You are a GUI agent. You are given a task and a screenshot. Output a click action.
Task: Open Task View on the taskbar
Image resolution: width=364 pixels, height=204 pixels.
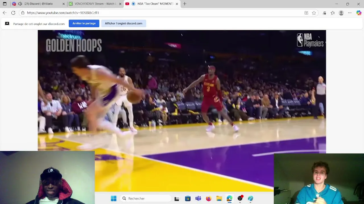(177, 199)
